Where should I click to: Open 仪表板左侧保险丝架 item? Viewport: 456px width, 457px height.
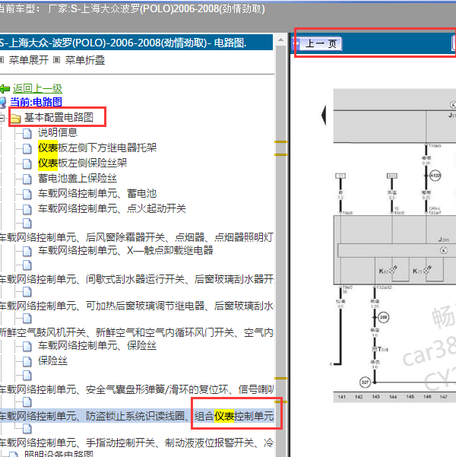[x=82, y=163]
